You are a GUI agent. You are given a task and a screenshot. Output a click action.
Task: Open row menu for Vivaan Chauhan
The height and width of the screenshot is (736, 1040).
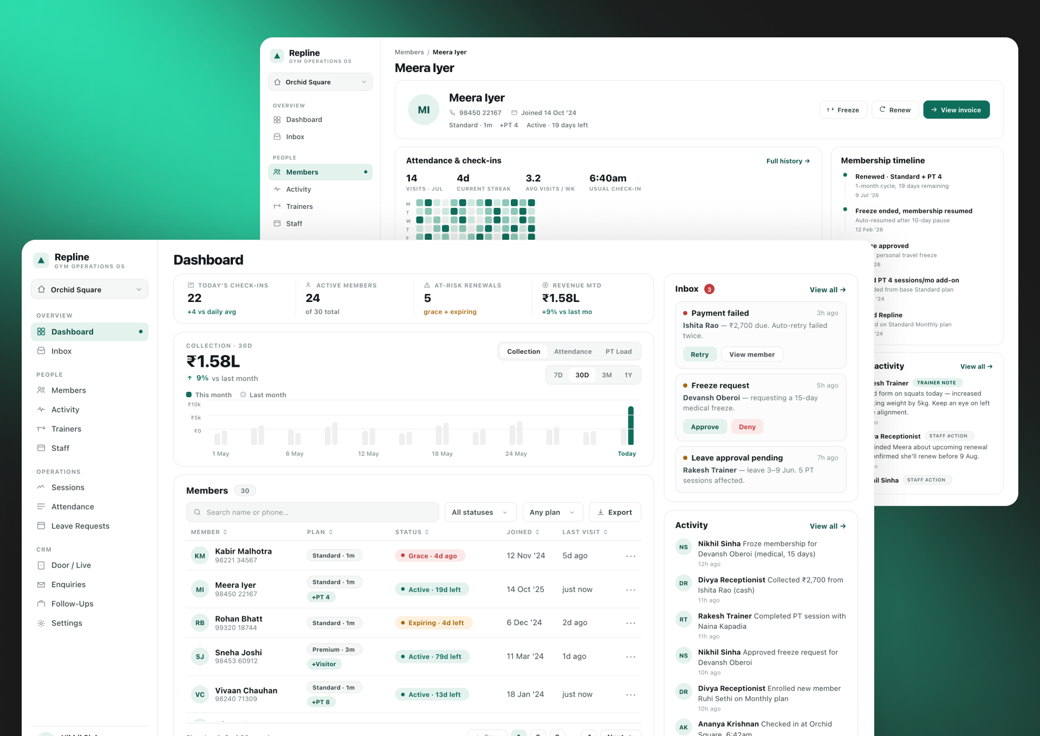pyautogui.click(x=630, y=694)
